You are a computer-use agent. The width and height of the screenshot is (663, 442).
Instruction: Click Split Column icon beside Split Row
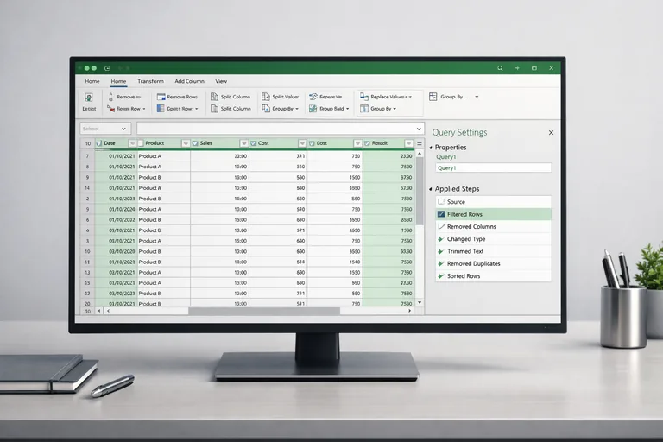pyautogui.click(x=214, y=109)
